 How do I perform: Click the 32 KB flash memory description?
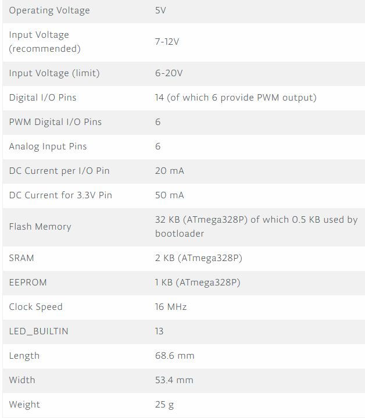256,227
